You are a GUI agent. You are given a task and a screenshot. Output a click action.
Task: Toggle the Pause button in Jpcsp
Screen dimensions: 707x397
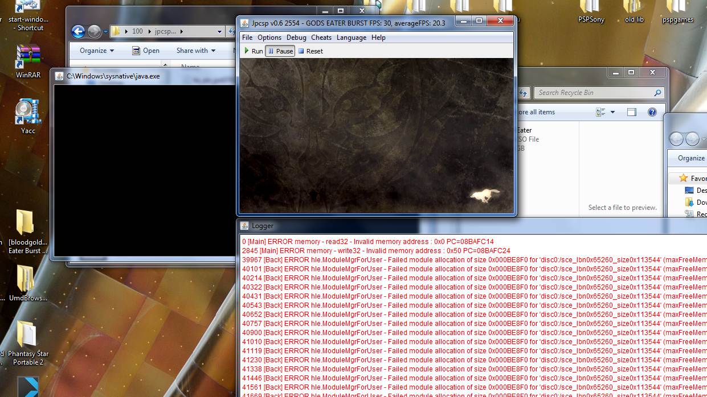point(280,51)
